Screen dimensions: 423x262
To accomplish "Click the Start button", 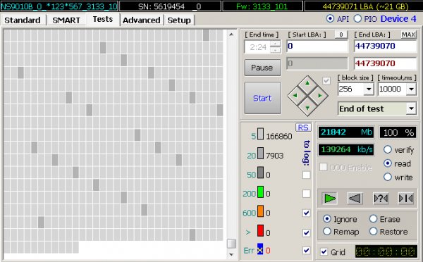I will pyautogui.click(x=262, y=98).
